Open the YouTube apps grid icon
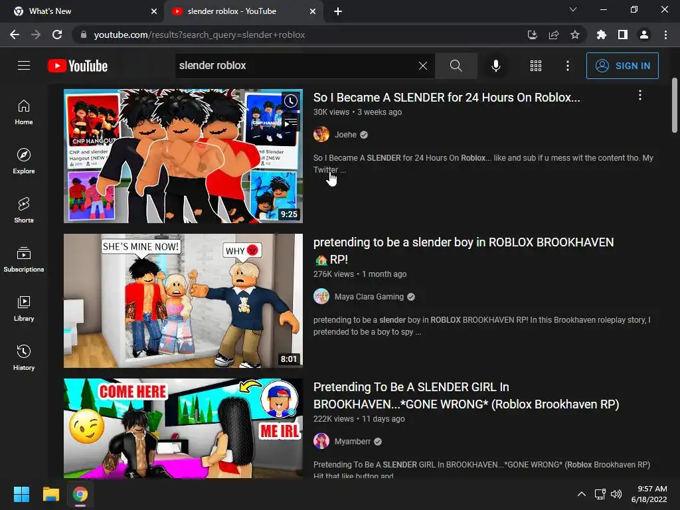The height and width of the screenshot is (510, 680). click(x=536, y=66)
